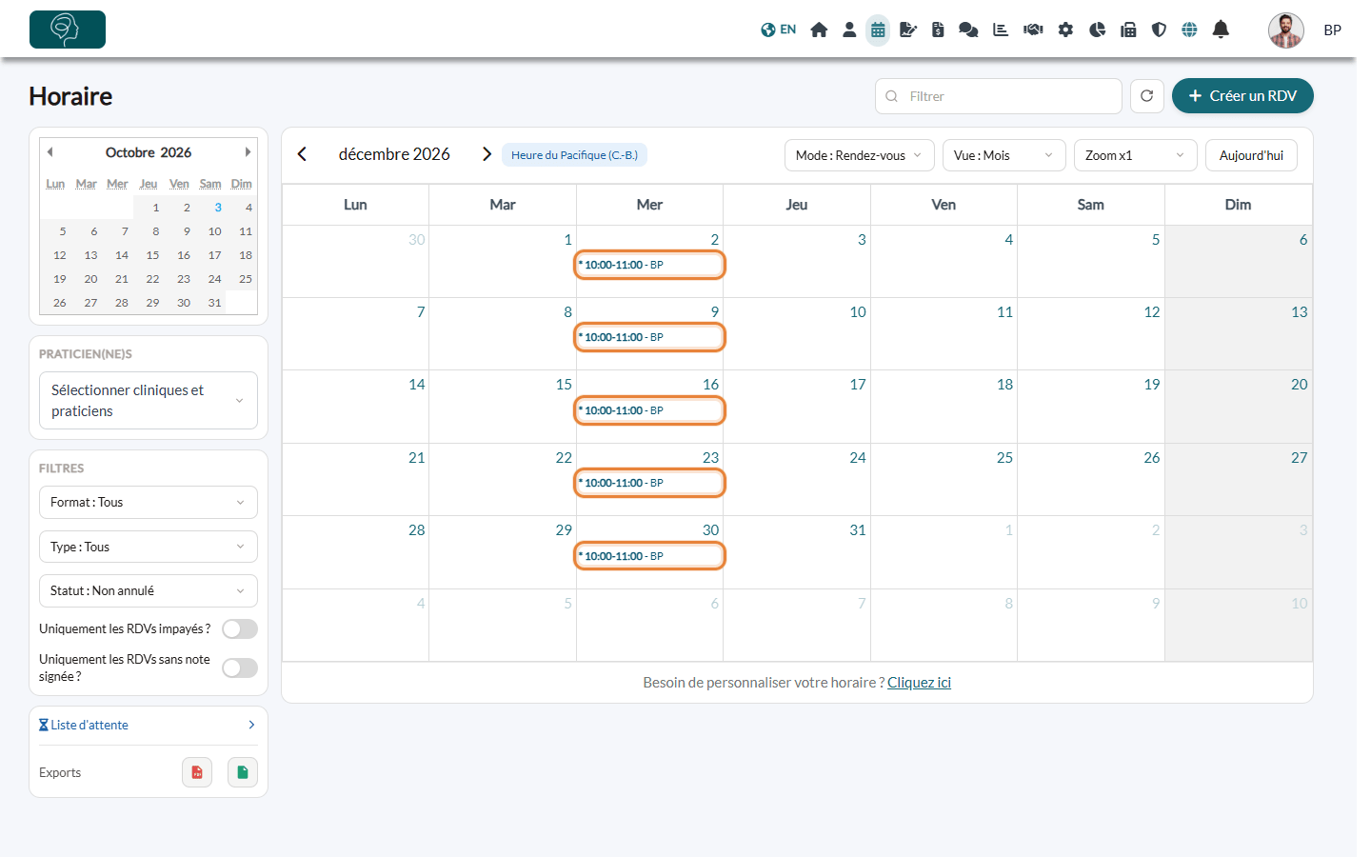1371x857 pixels.
Task: Open the handshake icon in top navigation
Action: click(x=1033, y=30)
